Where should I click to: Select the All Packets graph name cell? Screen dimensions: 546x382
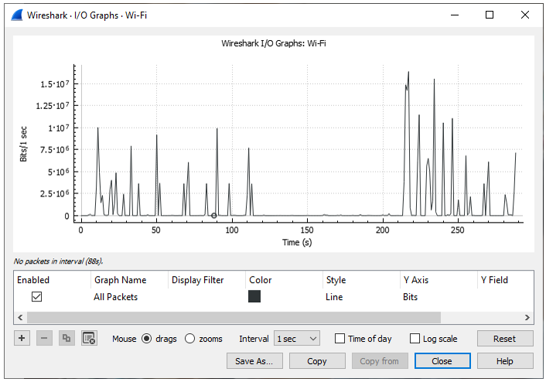pyautogui.click(x=115, y=297)
